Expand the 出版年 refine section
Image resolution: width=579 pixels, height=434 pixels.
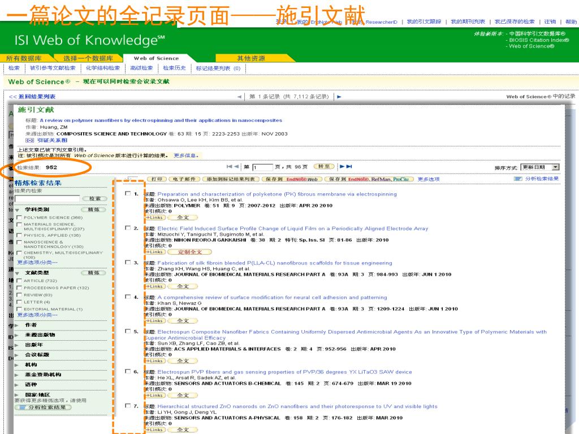pyautogui.click(x=16, y=345)
